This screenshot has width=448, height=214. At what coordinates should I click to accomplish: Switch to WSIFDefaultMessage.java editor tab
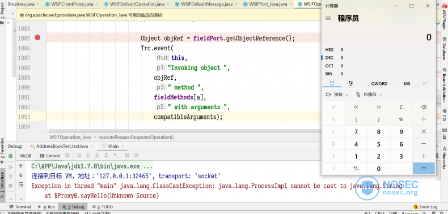click(x=207, y=4)
